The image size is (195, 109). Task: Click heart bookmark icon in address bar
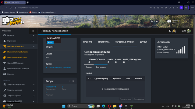[170, 8]
